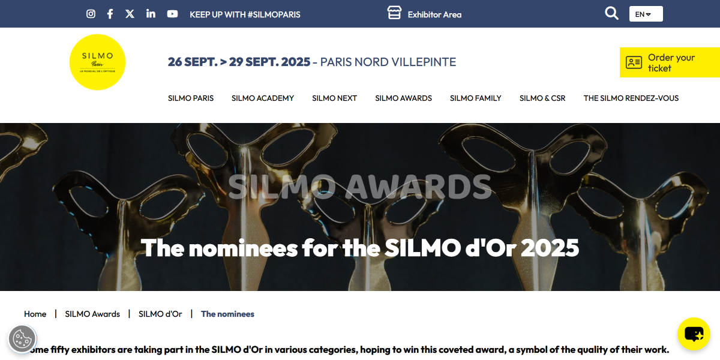The height and width of the screenshot is (360, 720).
Task: Open the Facebook social icon
Action: click(110, 14)
